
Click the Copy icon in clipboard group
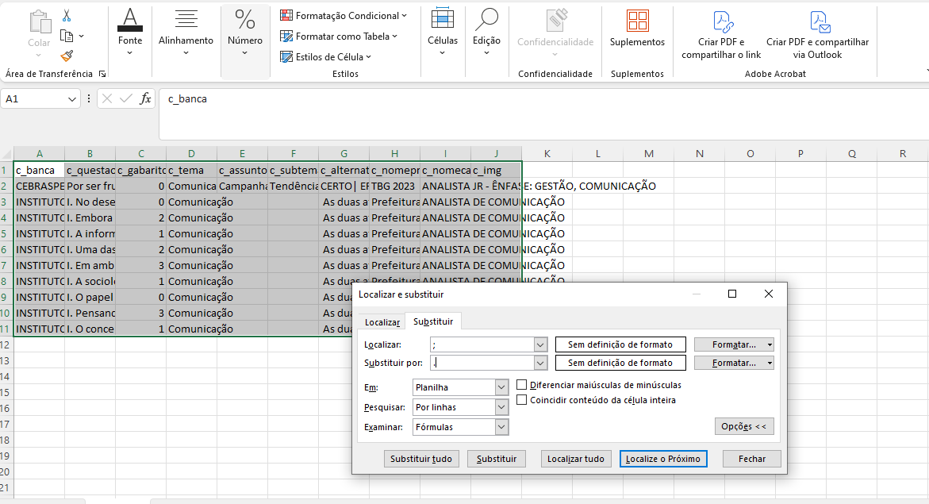(x=67, y=37)
